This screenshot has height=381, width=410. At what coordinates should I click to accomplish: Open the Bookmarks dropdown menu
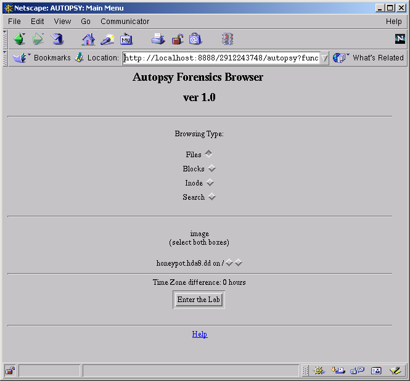(x=42, y=58)
